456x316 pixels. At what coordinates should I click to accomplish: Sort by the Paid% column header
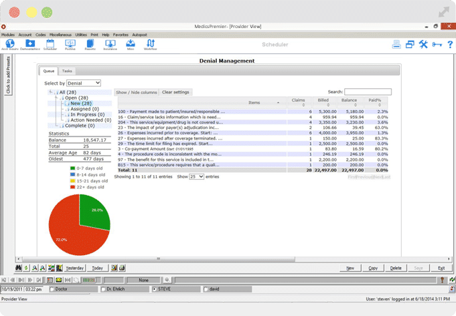pyautogui.click(x=376, y=103)
